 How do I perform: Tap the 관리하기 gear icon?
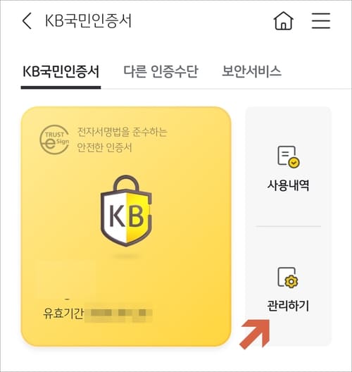click(x=288, y=278)
